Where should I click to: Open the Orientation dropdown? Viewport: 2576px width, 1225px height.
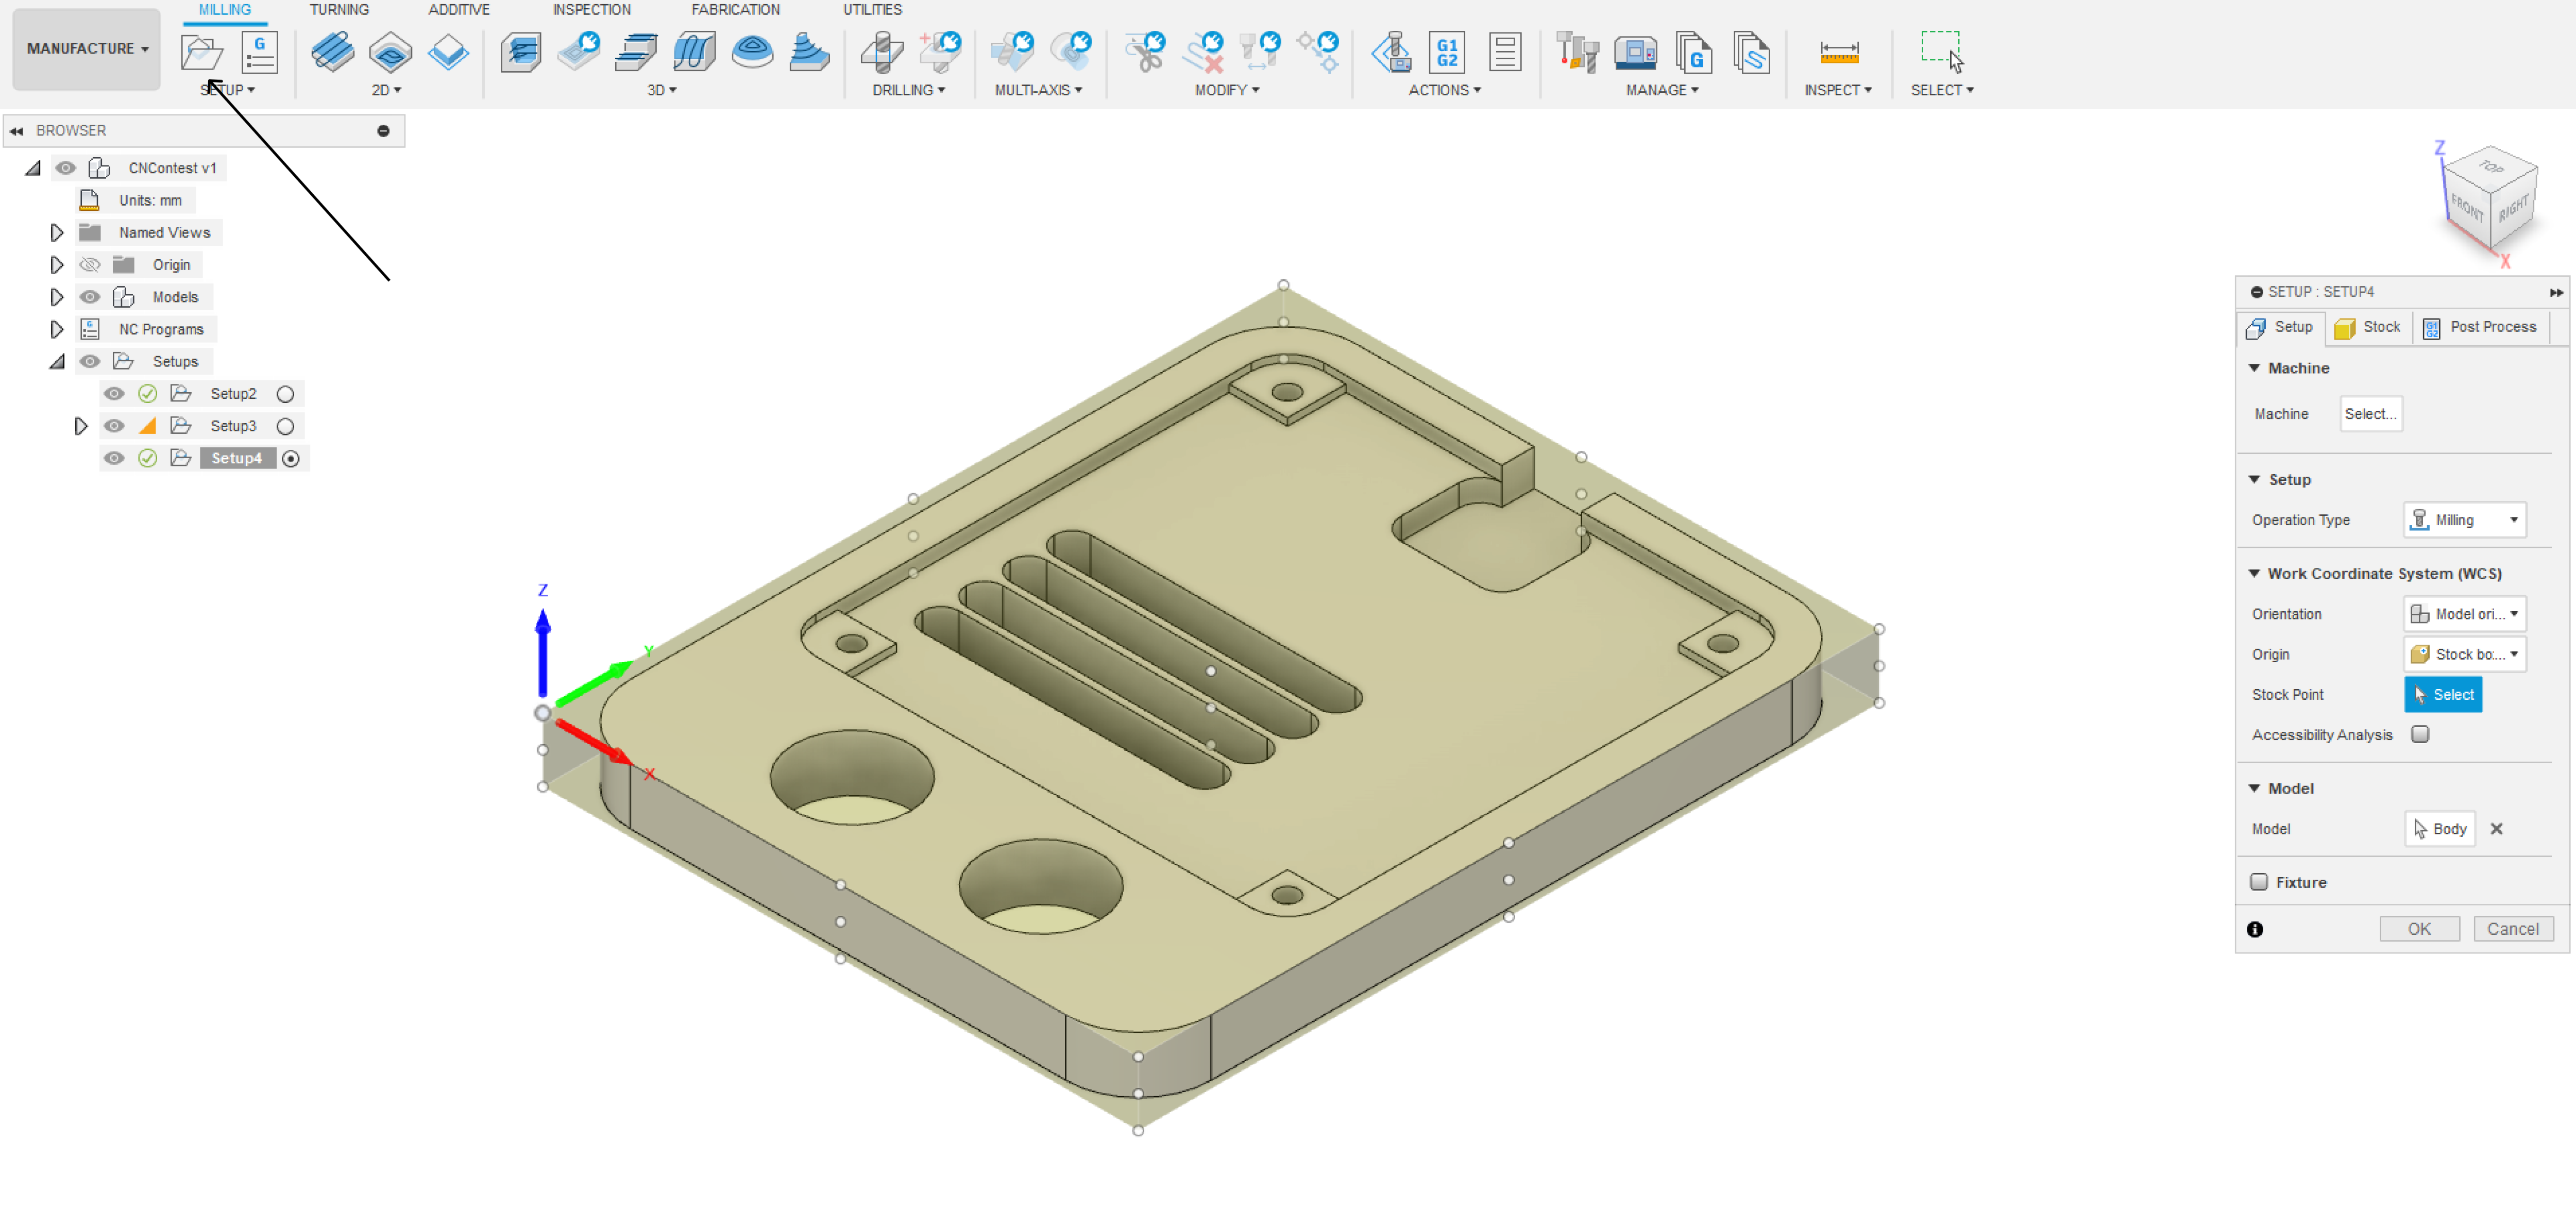click(2465, 614)
